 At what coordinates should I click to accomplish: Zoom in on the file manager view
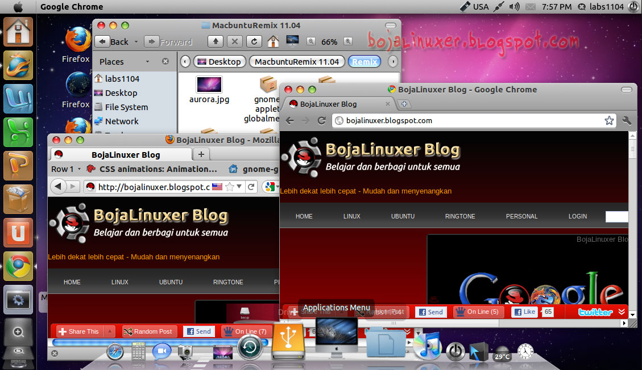347,41
